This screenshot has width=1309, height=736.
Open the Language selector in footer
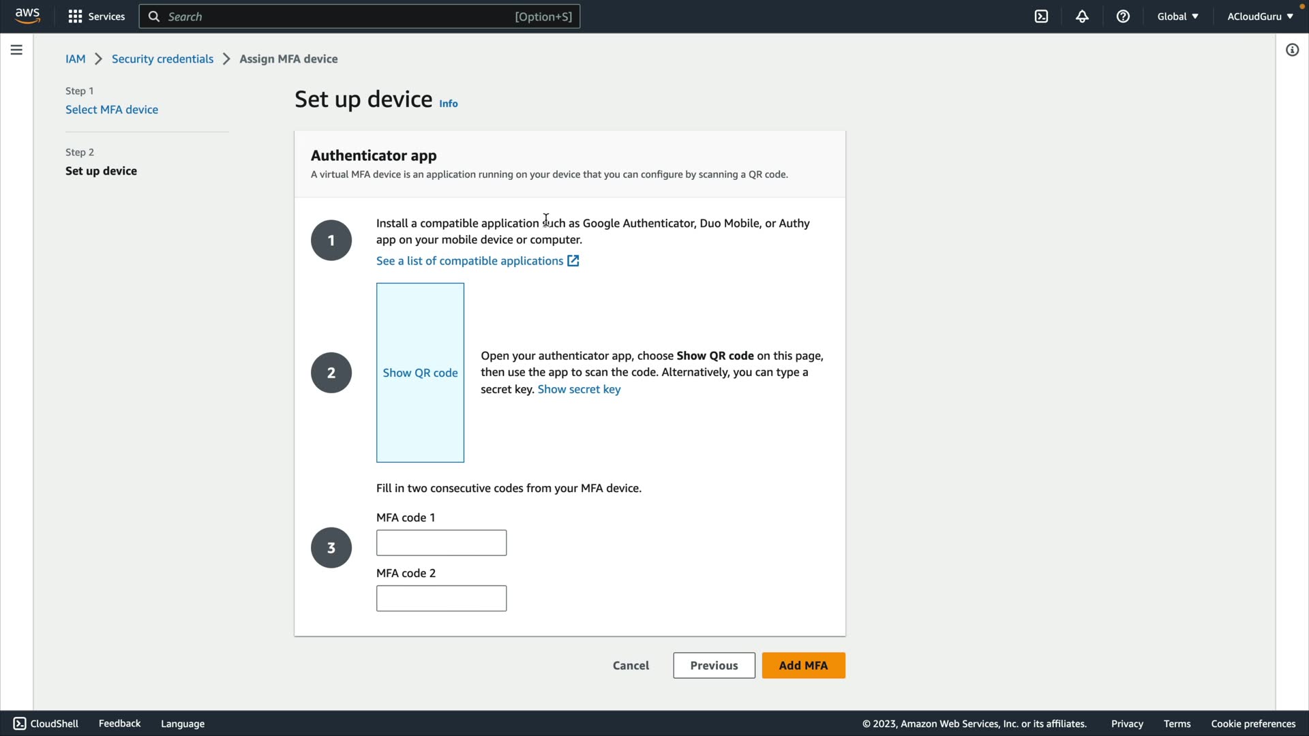coord(183,724)
